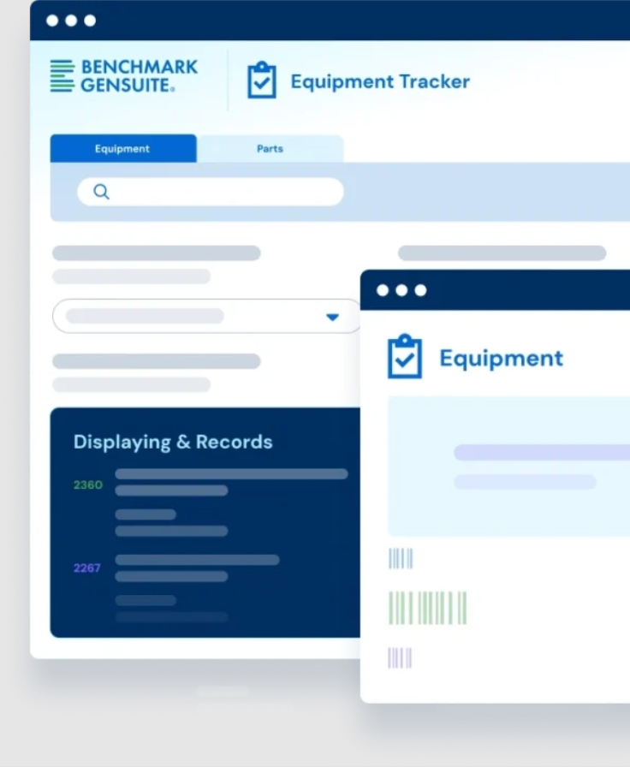Click the window dots on Equipment popup

pos(401,290)
